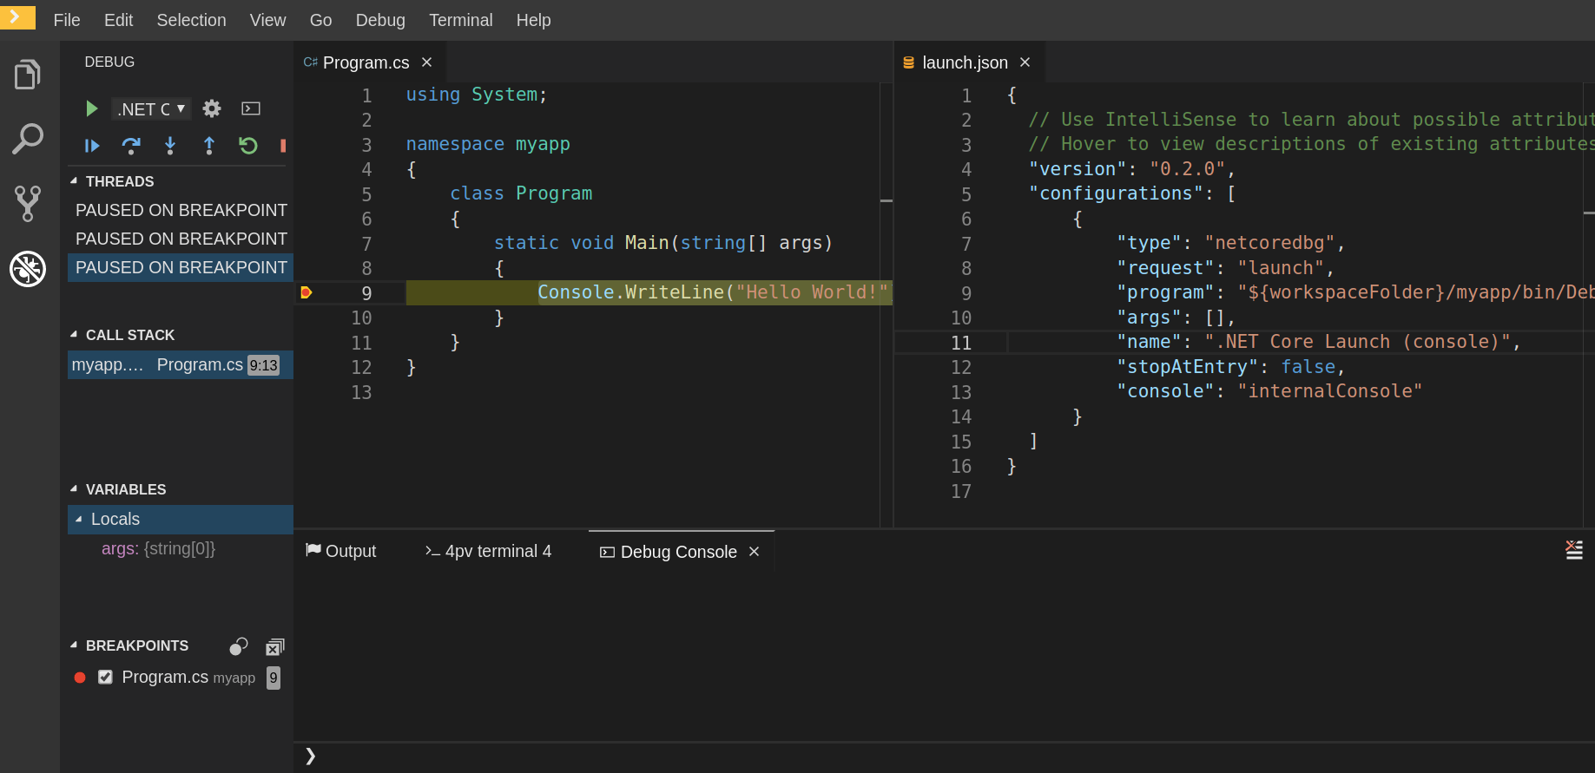Toggle the breakpoint on line 9 gutter
The image size is (1595, 773).
pos(306,293)
